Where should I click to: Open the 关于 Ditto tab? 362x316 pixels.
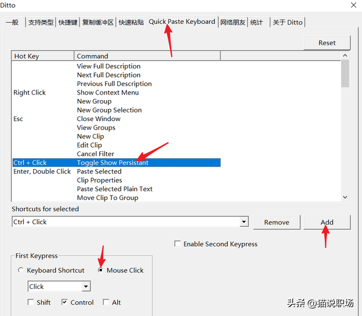click(x=287, y=23)
